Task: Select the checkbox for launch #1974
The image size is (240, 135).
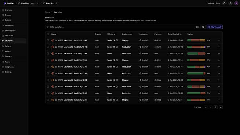Action: tap(48, 93)
